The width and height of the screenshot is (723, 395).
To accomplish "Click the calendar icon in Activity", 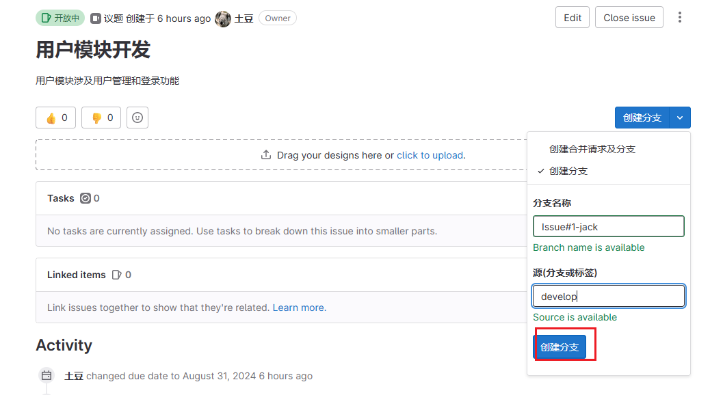I will tap(47, 376).
